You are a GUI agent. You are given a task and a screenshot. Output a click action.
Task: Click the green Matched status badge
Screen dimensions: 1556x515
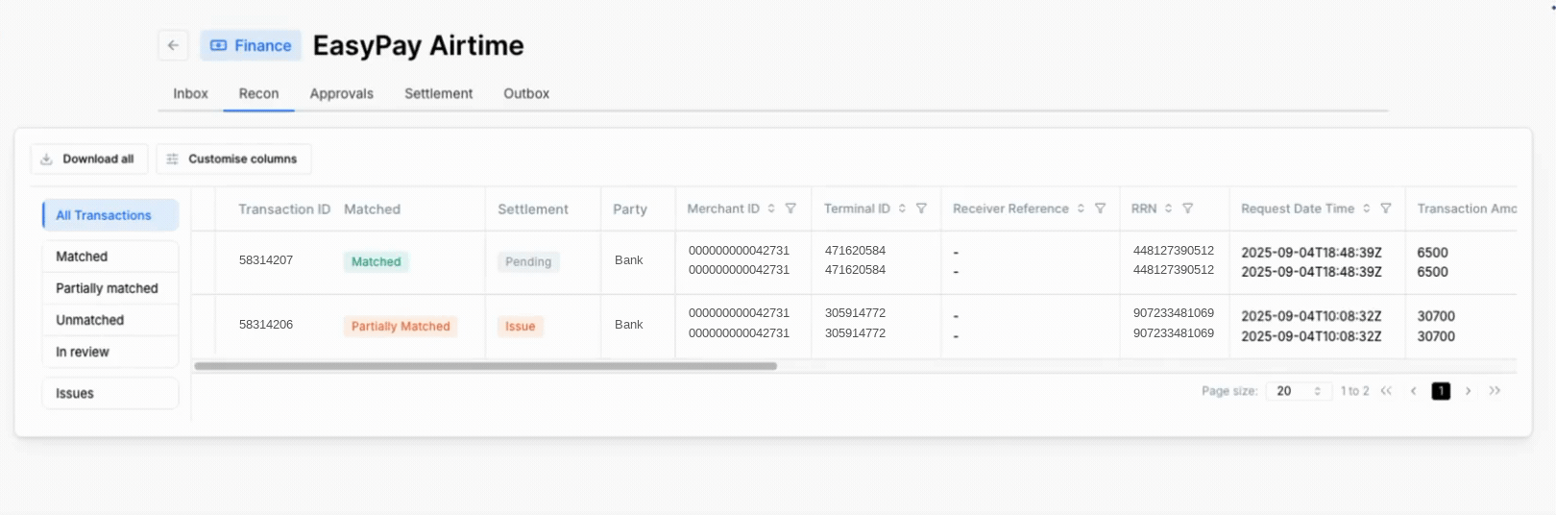pos(376,261)
